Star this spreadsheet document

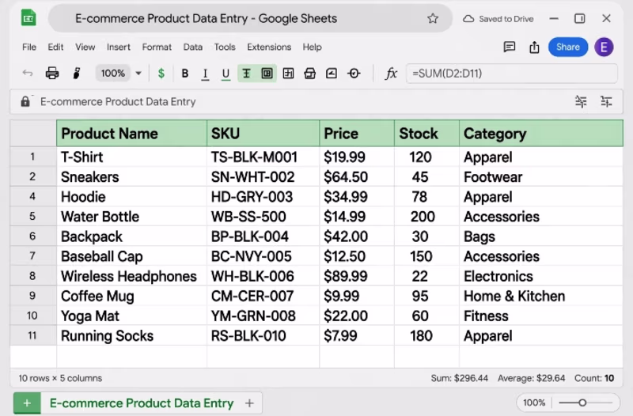pyautogui.click(x=433, y=18)
